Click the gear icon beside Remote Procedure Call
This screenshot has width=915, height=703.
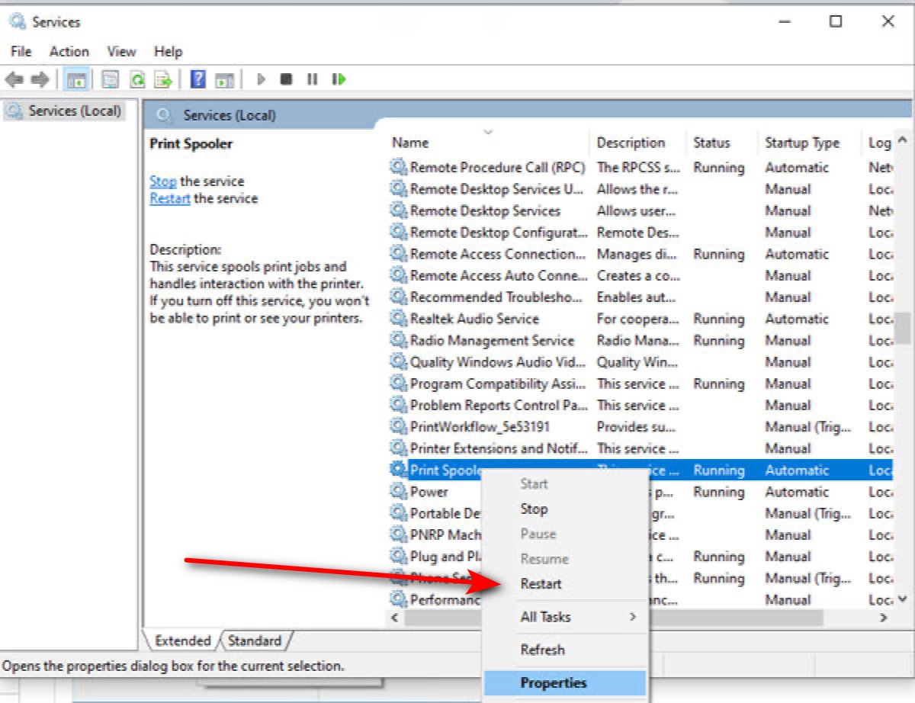click(398, 167)
